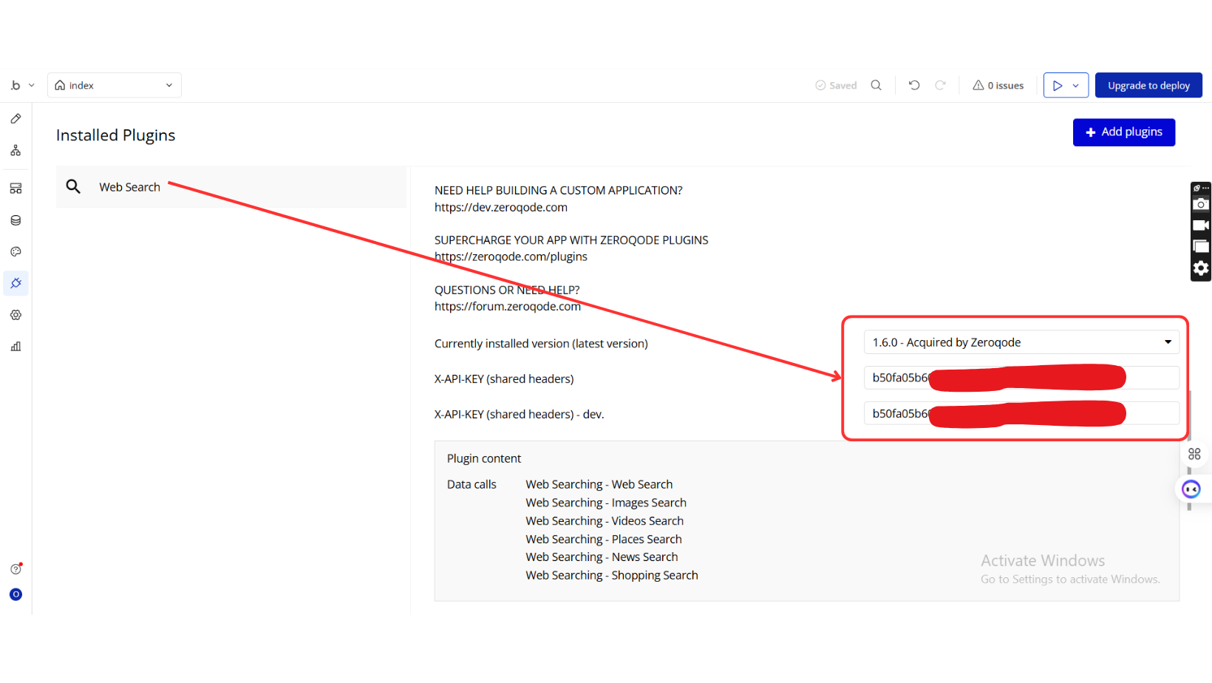Open the Workflow tab in sidebar
The image size is (1212, 683).
[x=16, y=151]
